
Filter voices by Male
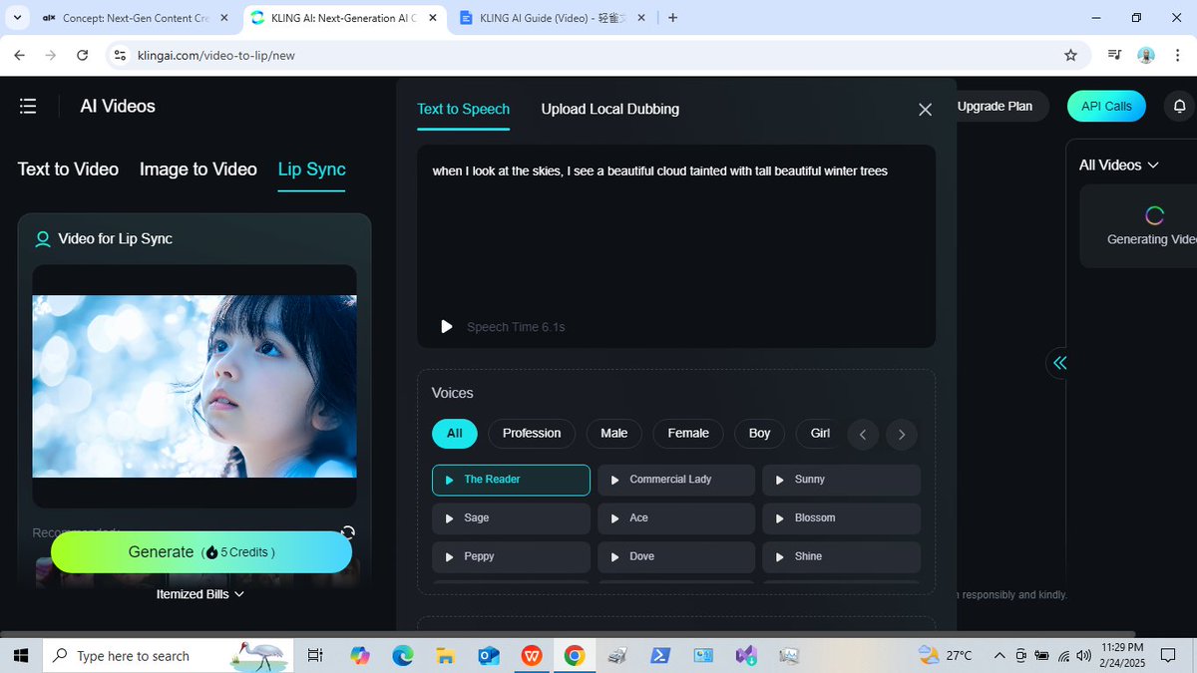click(x=614, y=433)
